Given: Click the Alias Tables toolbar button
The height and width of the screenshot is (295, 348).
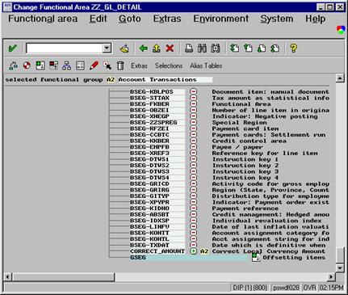Looking at the screenshot, I should coord(206,65).
